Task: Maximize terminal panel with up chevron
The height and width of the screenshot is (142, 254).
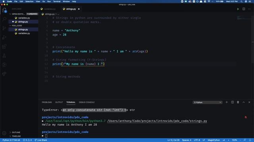Action: 244,102
